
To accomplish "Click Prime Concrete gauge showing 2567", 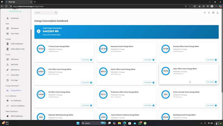I will [x=166, y=94].
